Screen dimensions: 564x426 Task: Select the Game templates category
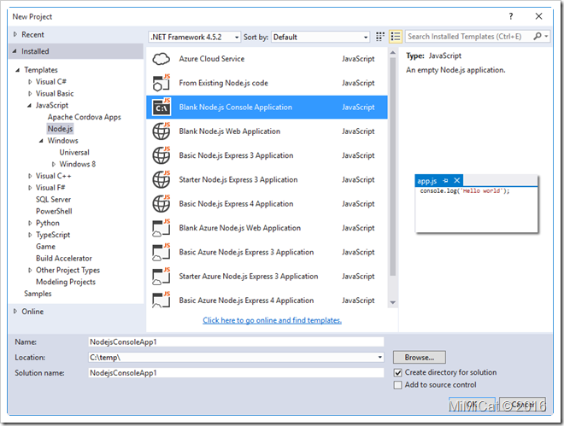pos(45,247)
